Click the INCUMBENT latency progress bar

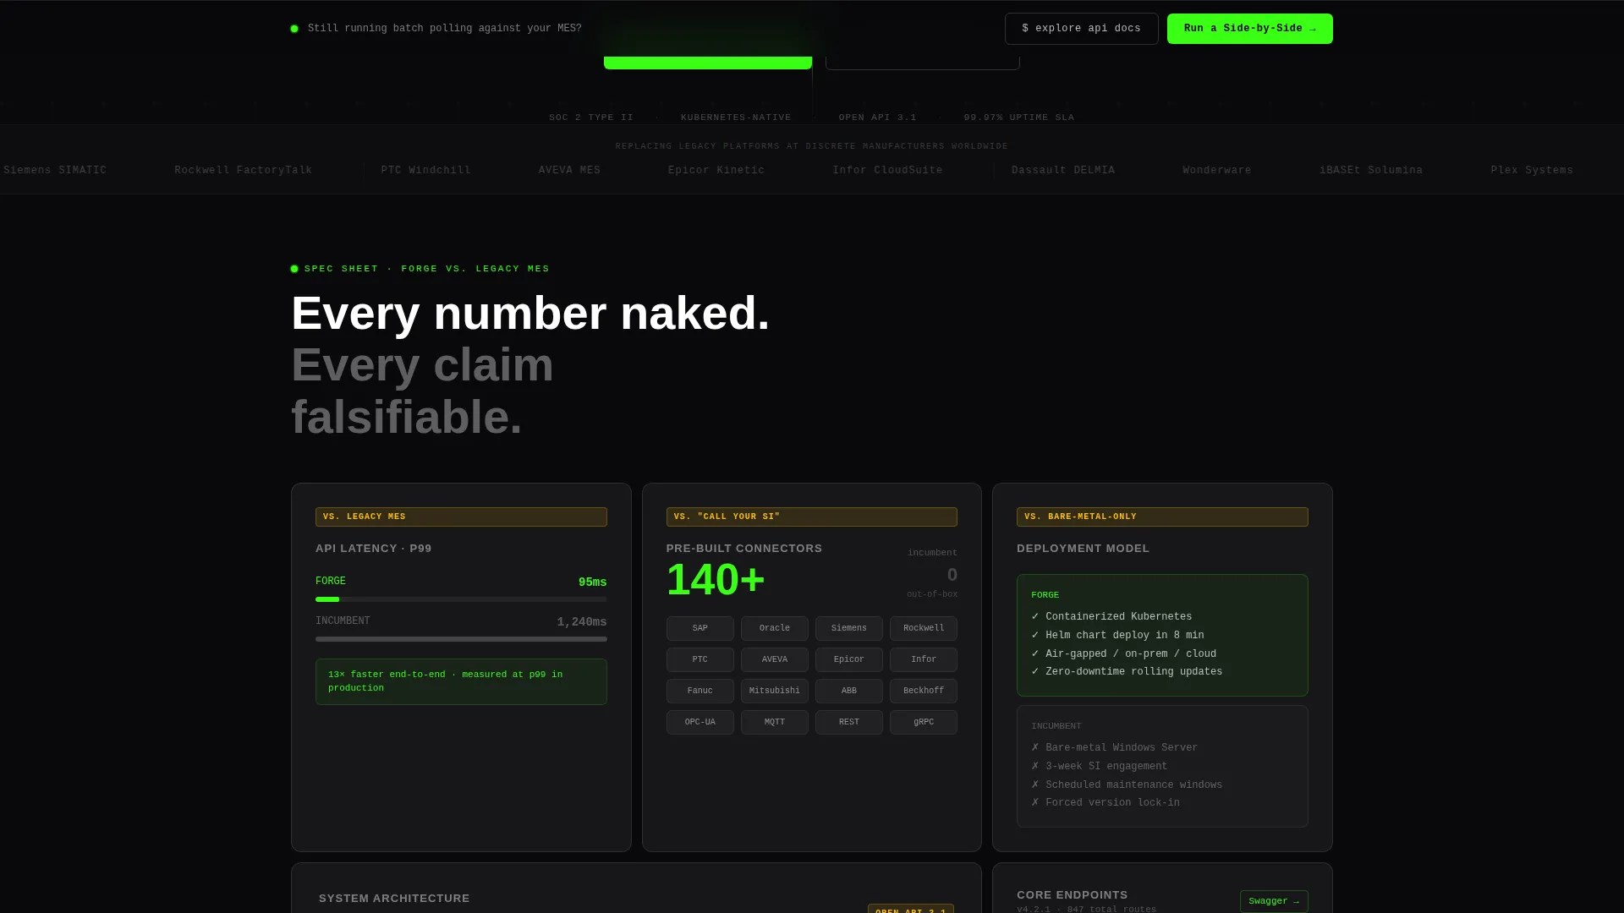point(461,639)
